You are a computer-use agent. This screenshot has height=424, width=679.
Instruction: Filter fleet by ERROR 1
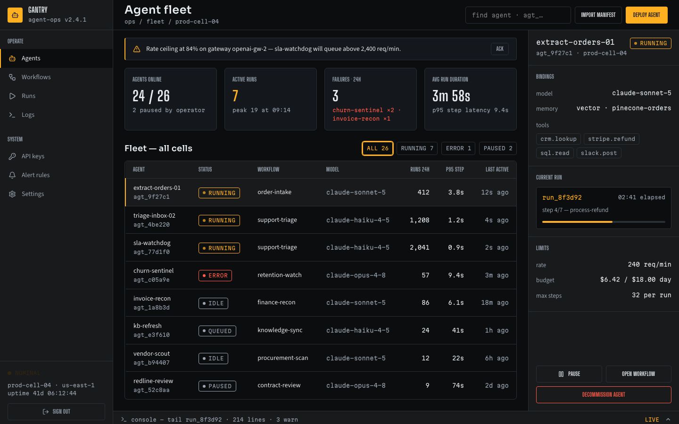tap(458, 148)
